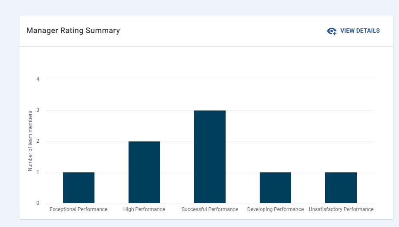Click the Exceptional Performance axis label
Image resolution: width=399 pixels, height=227 pixels.
pos(79,209)
